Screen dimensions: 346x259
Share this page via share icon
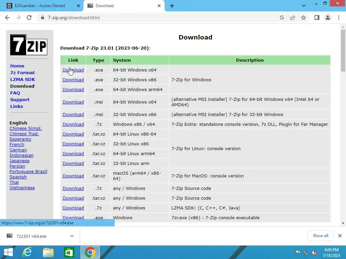tap(293, 18)
